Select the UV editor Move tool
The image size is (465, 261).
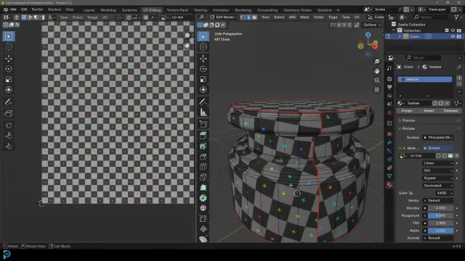point(9,59)
